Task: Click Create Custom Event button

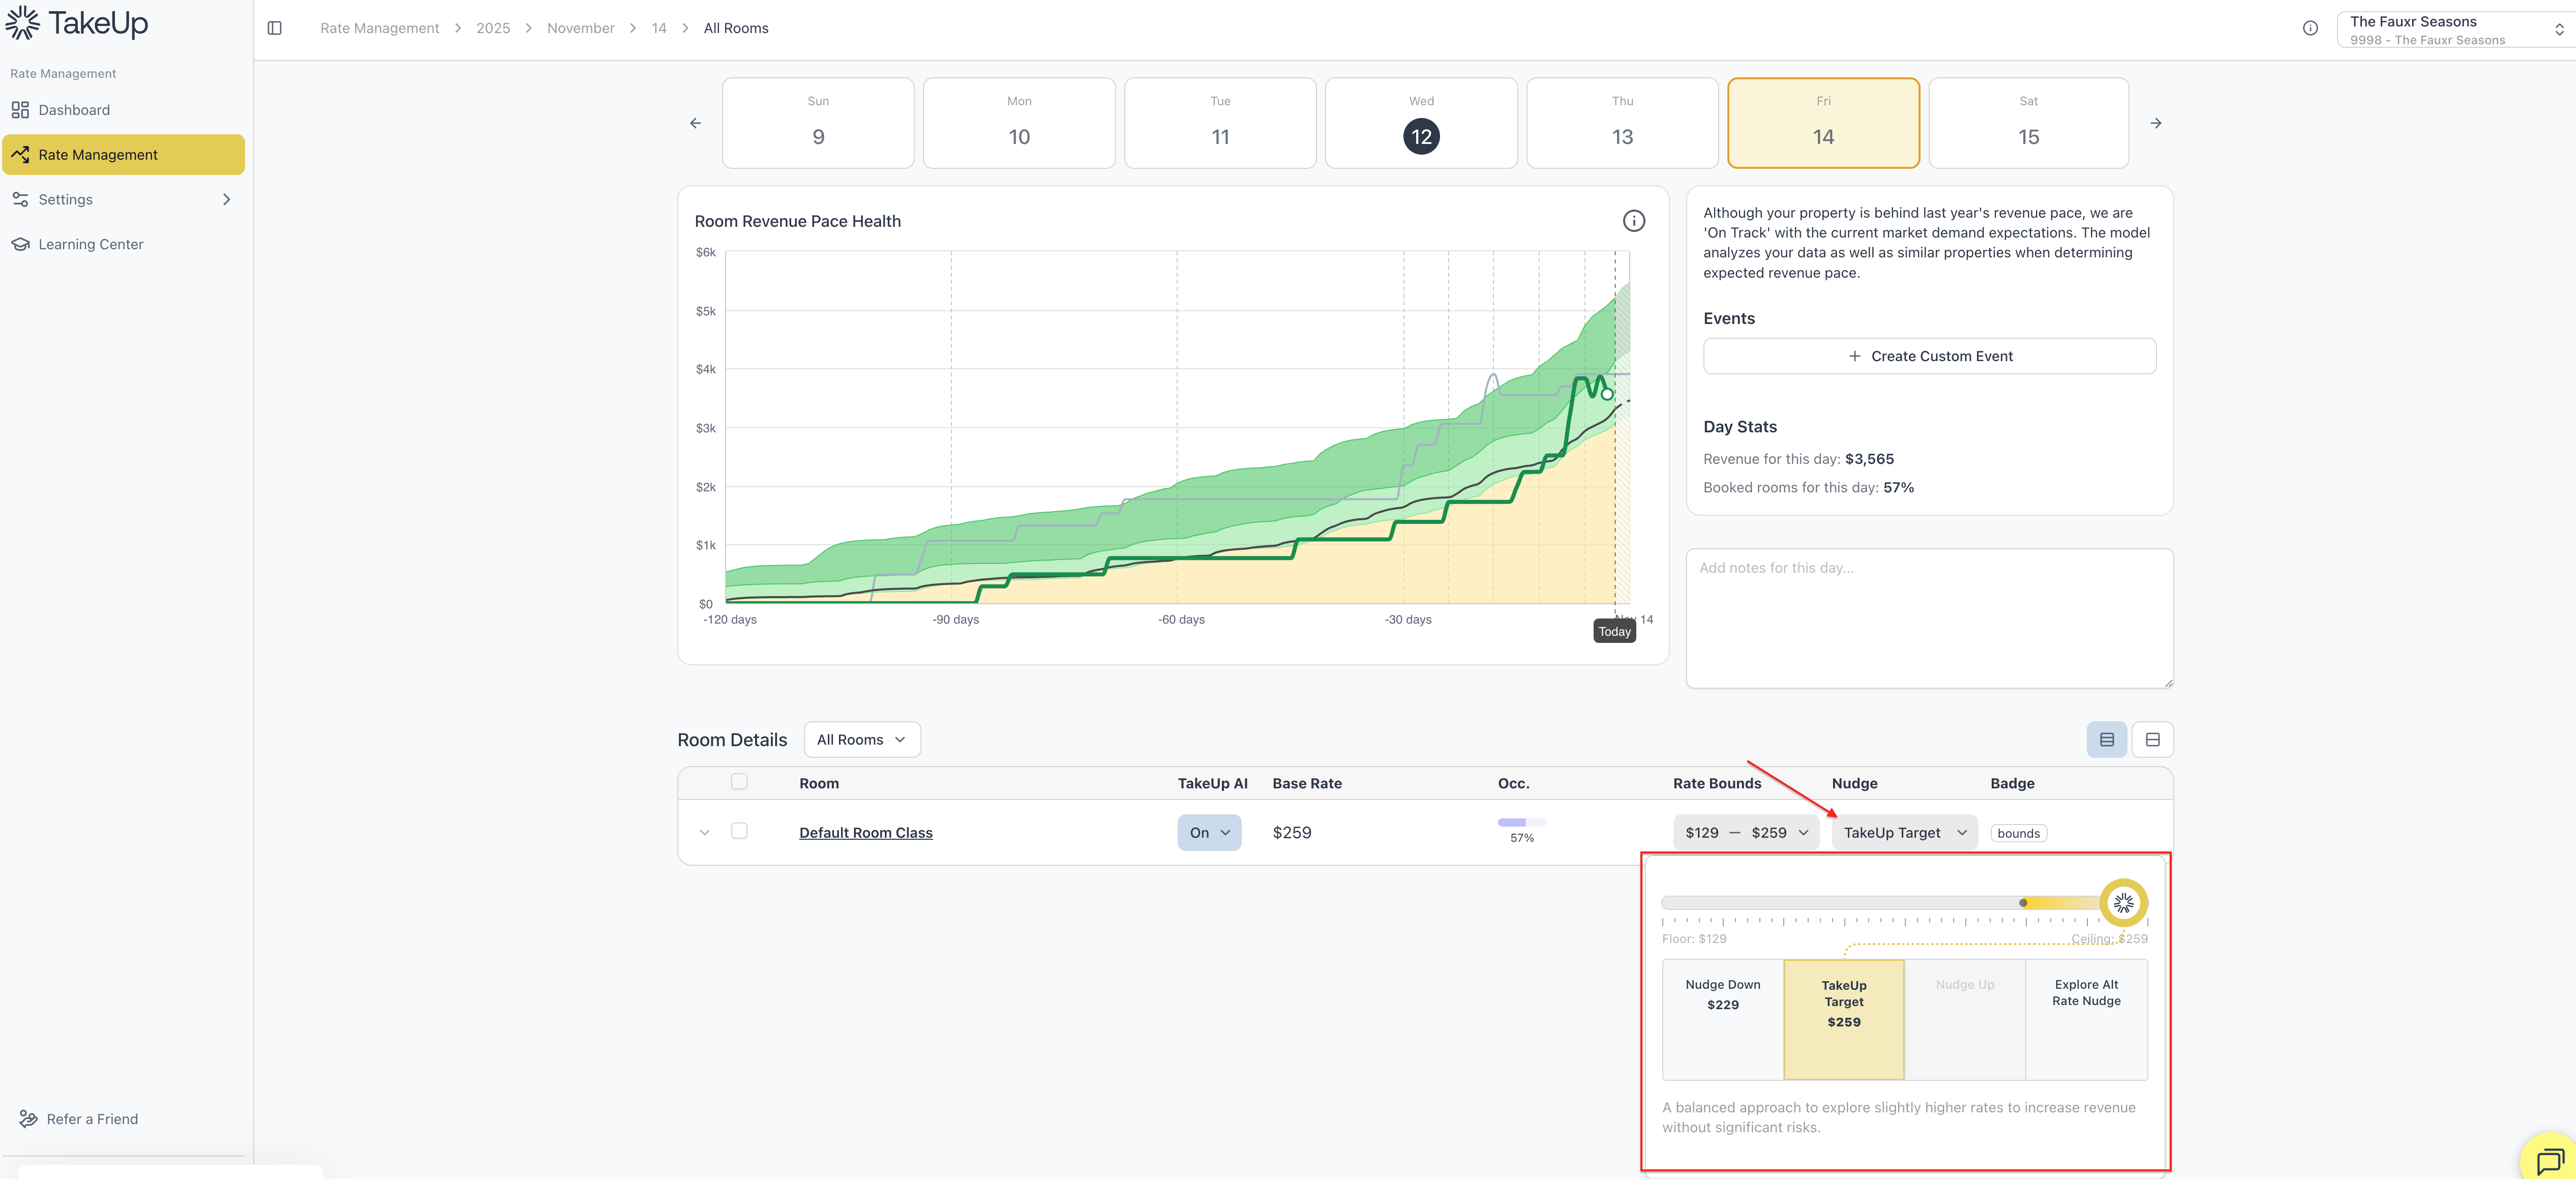Action: pos(1929,356)
